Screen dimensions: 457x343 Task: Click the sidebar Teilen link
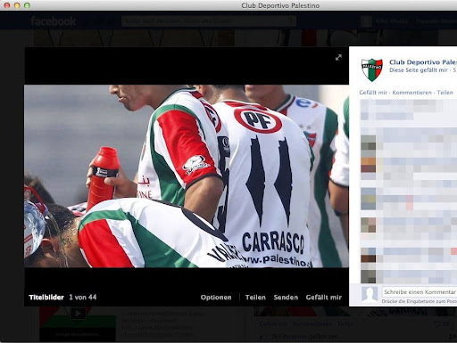(x=445, y=93)
